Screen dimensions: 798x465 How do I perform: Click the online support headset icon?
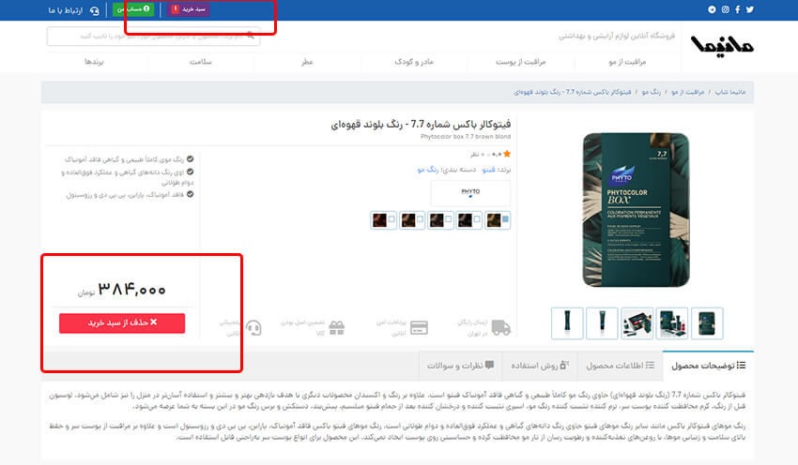(x=253, y=328)
